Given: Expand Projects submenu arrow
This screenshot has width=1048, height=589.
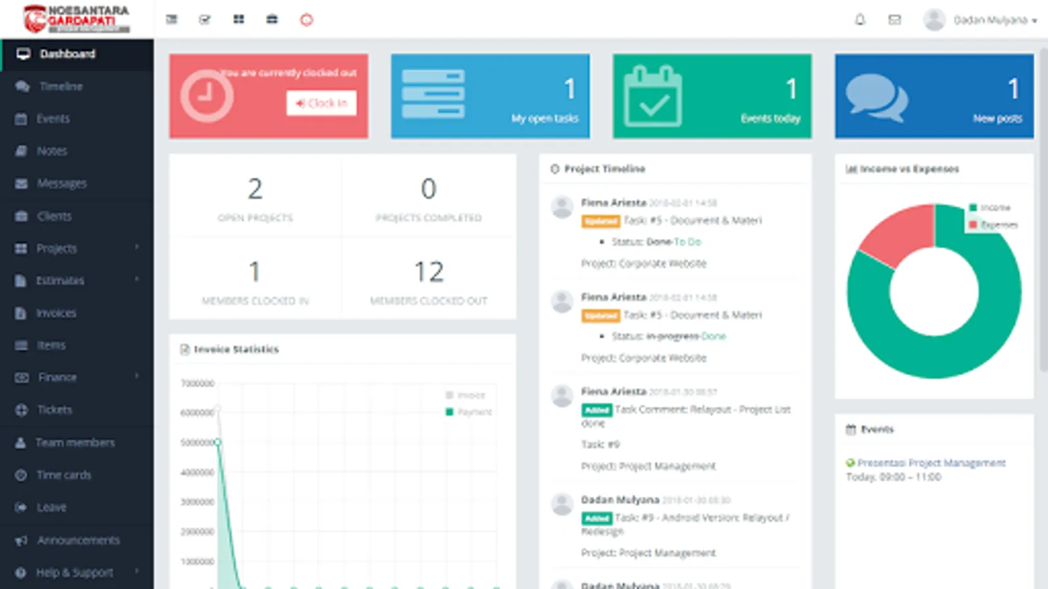Looking at the screenshot, I should [137, 247].
